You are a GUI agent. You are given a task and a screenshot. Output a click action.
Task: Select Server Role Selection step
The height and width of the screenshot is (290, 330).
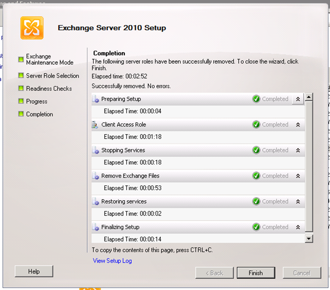tap(53, 76)
